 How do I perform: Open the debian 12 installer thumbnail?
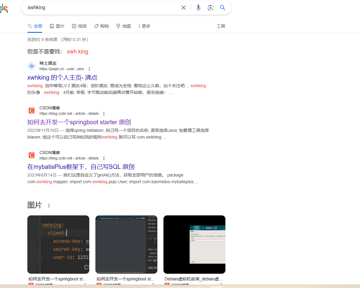tap(194, 244)
